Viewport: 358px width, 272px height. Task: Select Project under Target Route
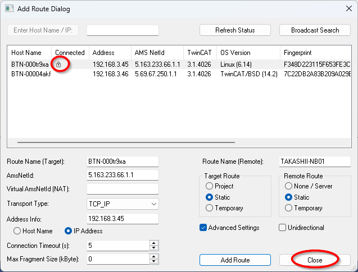pyautogui.click(x=210, y=186)
